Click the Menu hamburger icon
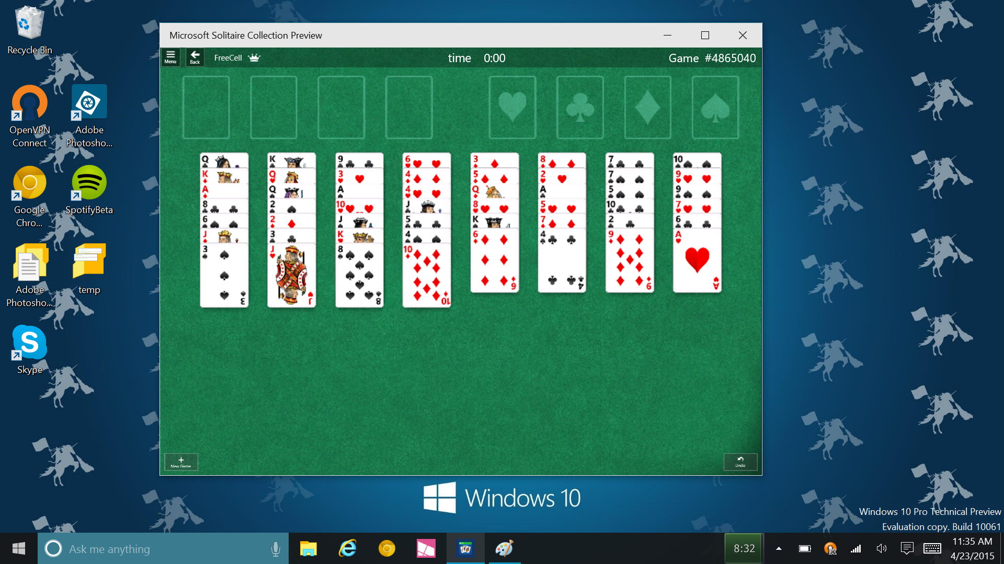 [x=171, y=57]
